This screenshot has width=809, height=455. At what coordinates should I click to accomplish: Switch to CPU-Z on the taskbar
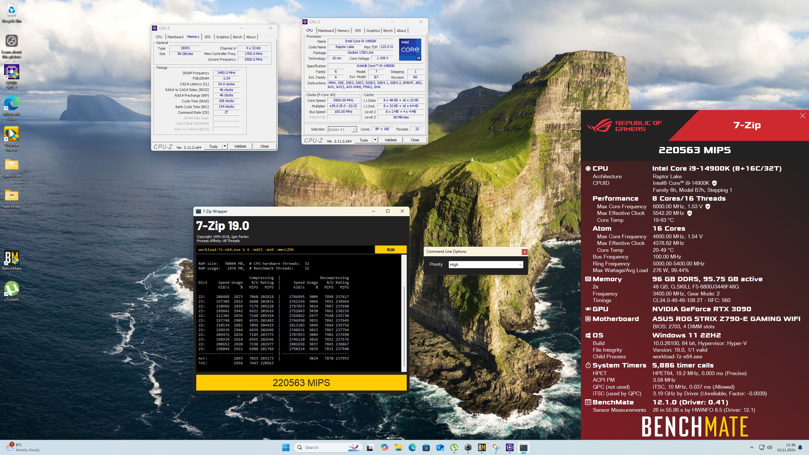(x=509, y=447)
